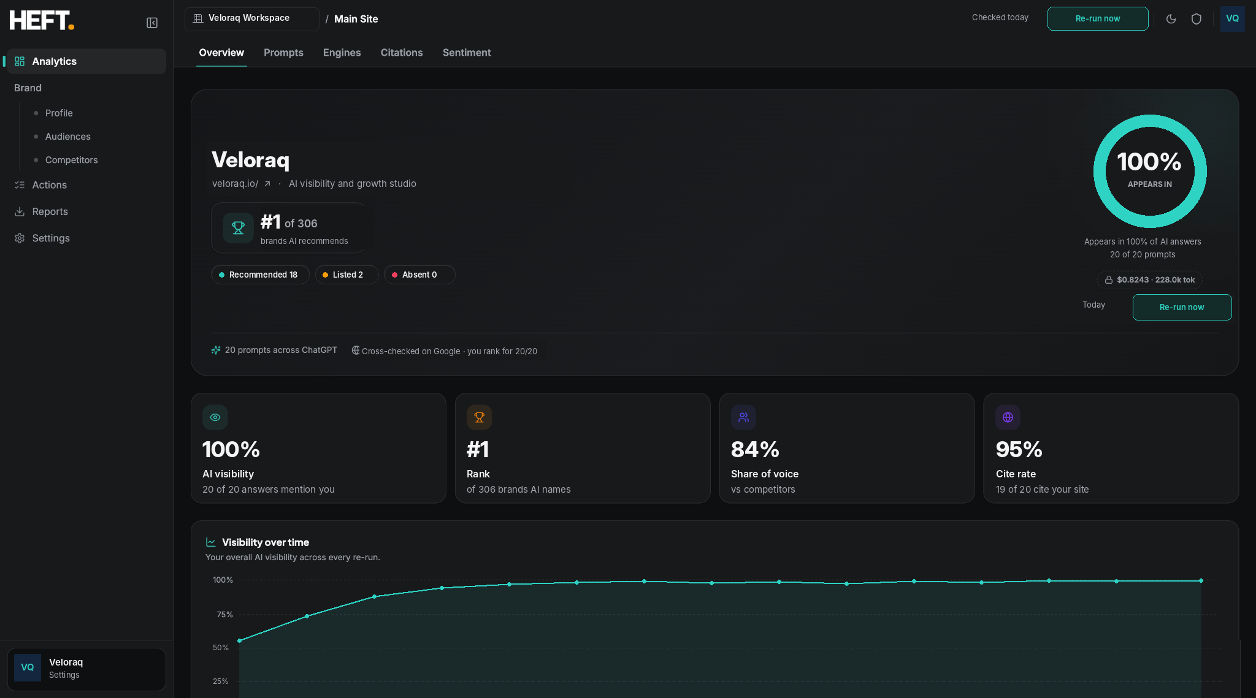
Task: Toggle dark mode moon icon
Action: 1171,19
